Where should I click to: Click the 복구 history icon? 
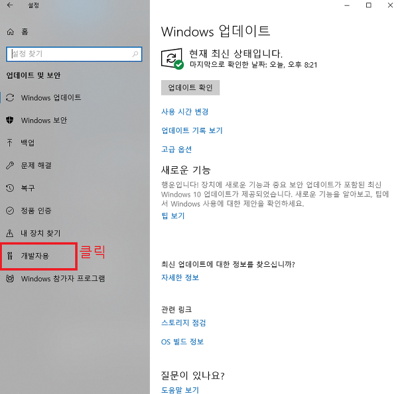point(10,188)
